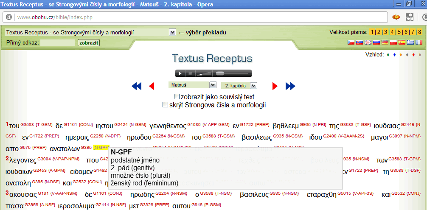
Task: Open the '2. kapitola' chapter dropdown
Action: click(x=253, y=86)
